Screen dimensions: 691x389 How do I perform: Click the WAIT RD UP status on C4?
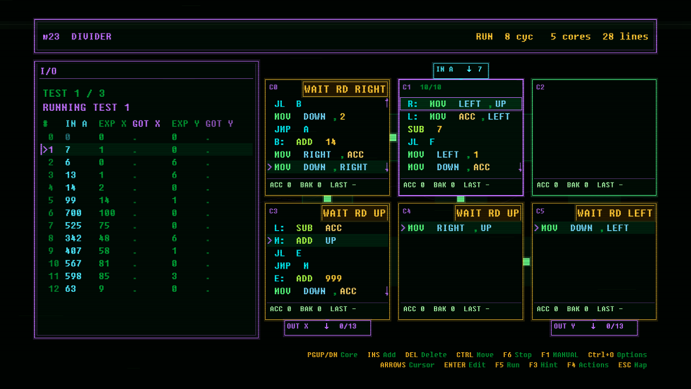pyautogui.click(x=487, y=213)
